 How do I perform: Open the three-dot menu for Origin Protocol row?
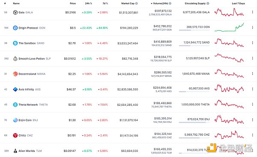click(x=252, y=27)
